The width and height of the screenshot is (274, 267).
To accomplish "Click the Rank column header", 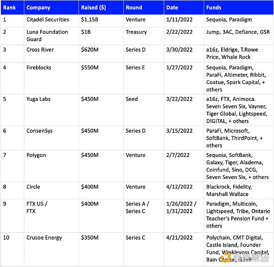I will [9, 8].
